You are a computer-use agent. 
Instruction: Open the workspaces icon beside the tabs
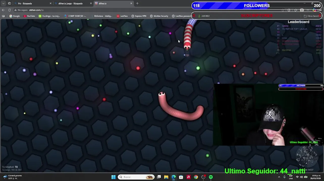click(9, 4)
